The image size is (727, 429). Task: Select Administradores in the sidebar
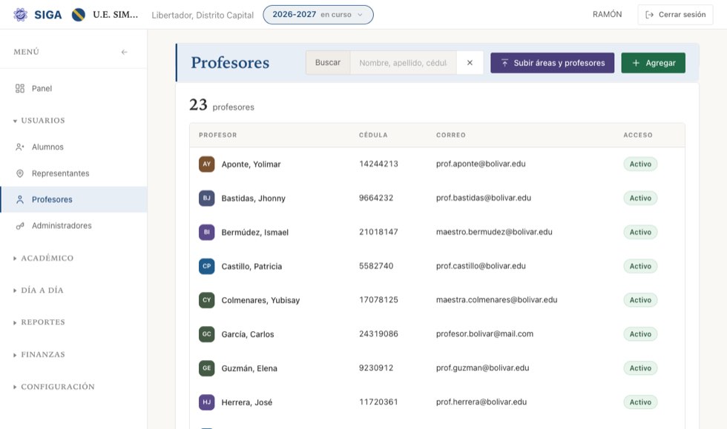pyautogui.click(x=73, y=226)
